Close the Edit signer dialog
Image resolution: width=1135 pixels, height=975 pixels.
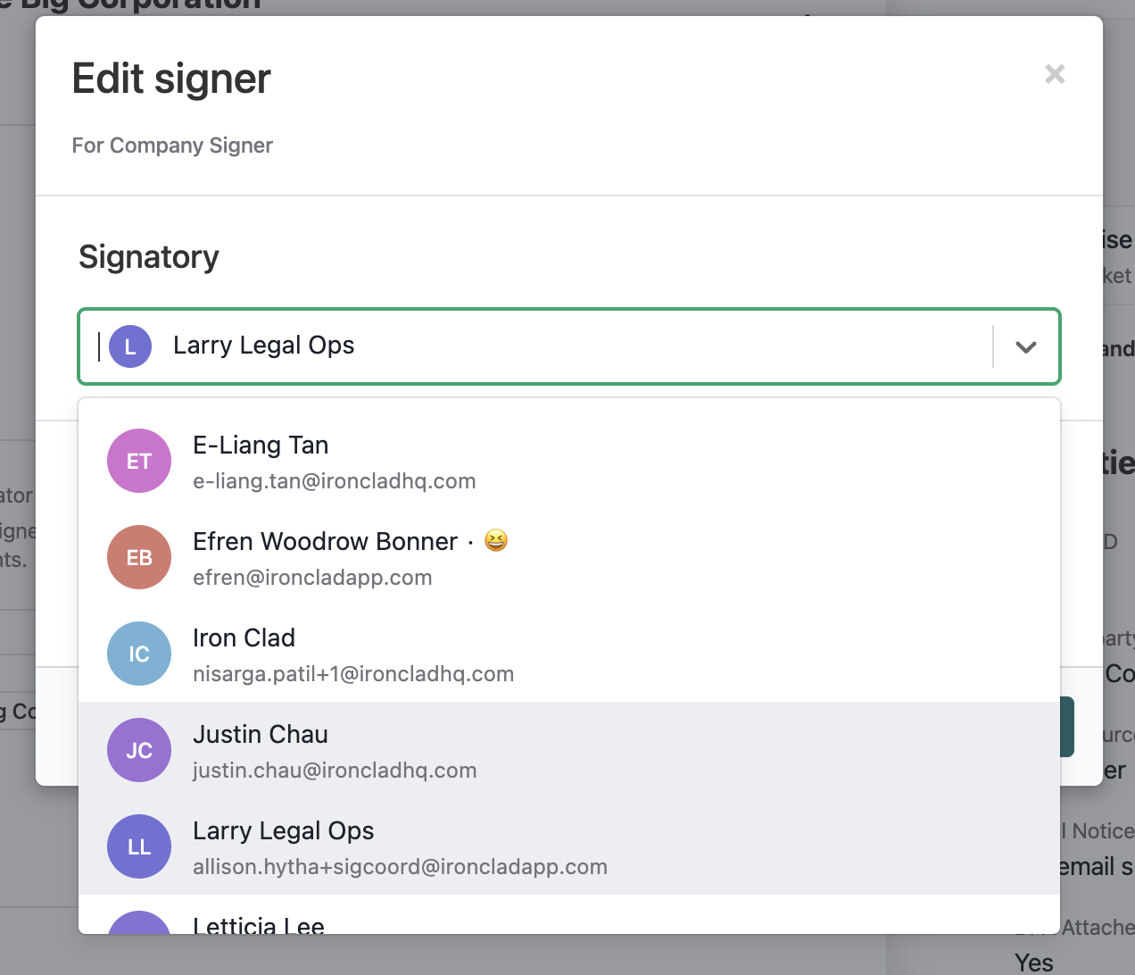[1055, 74]
